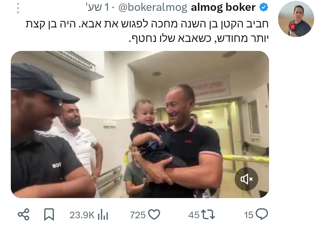The height and width of the screenshot is (227, 325).
Task: Visit the @bokeralmog handle
Action: [153, 8]
